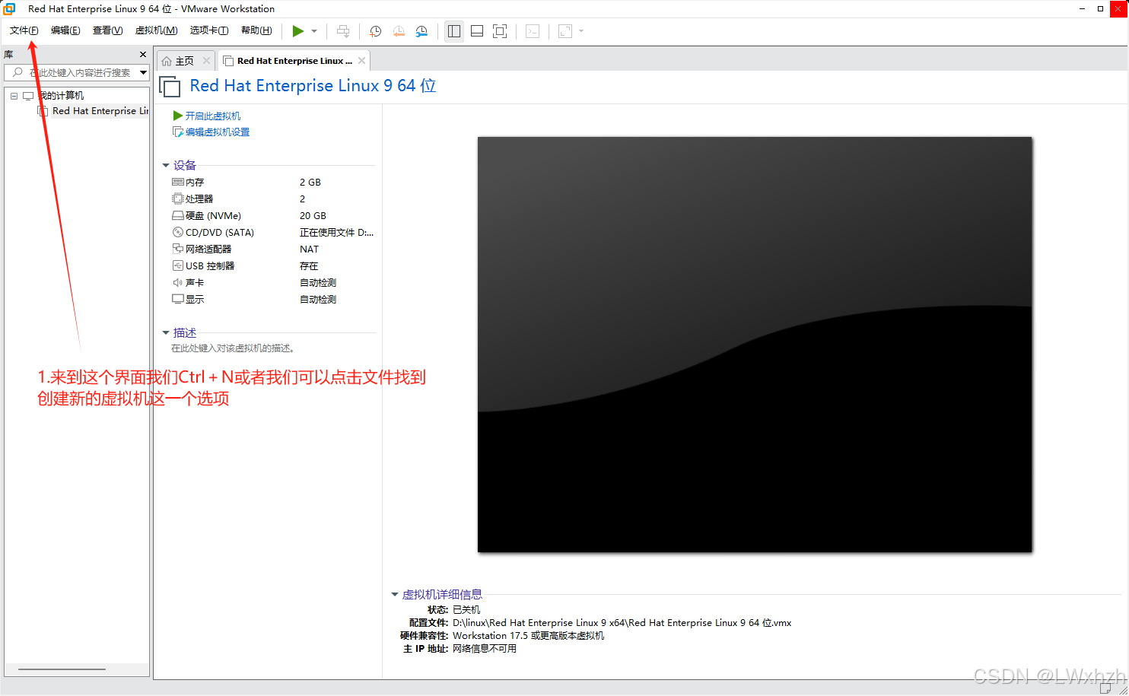Click 编辑虚拟机设置 link

point(218,132)
